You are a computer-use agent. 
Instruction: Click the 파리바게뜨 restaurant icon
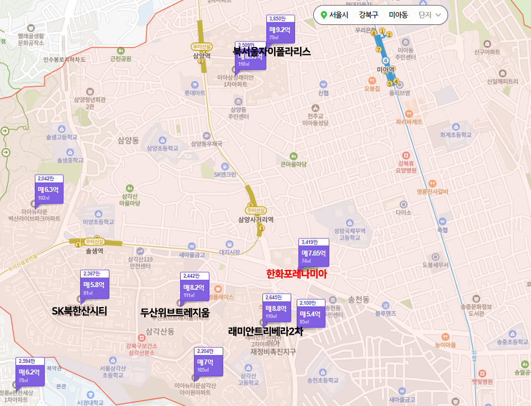click(x=409, y=113)
